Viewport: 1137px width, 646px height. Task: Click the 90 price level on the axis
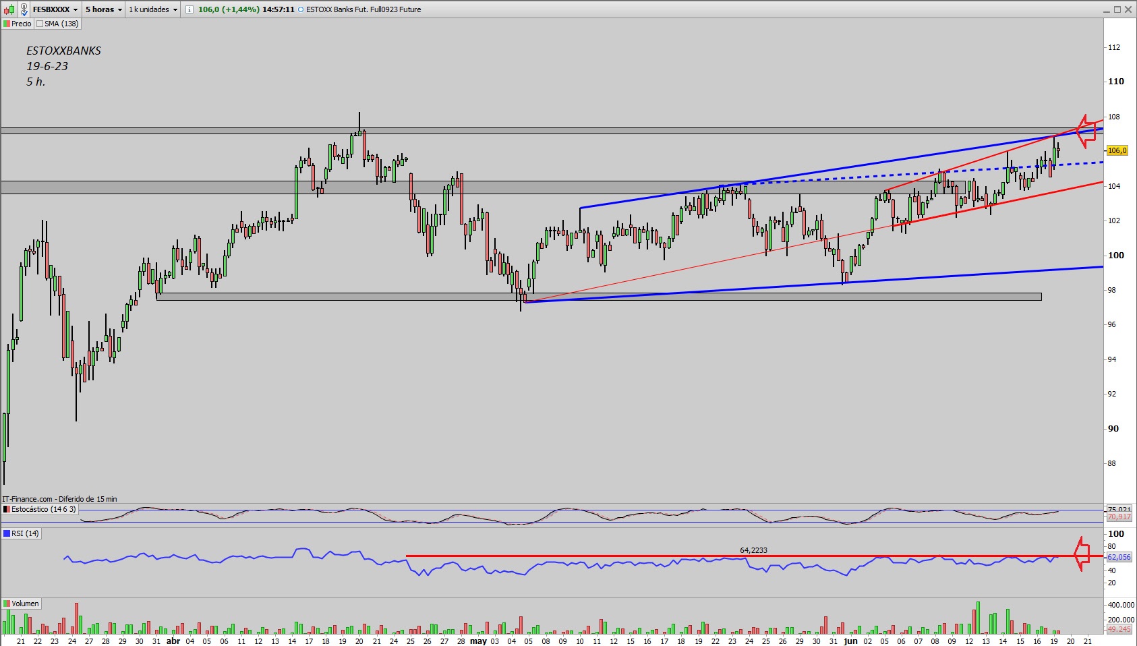(x=1113, y=429)
